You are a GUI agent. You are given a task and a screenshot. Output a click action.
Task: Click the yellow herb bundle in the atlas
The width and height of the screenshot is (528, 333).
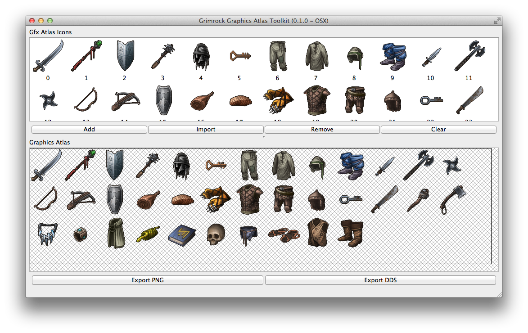(148, 234)
